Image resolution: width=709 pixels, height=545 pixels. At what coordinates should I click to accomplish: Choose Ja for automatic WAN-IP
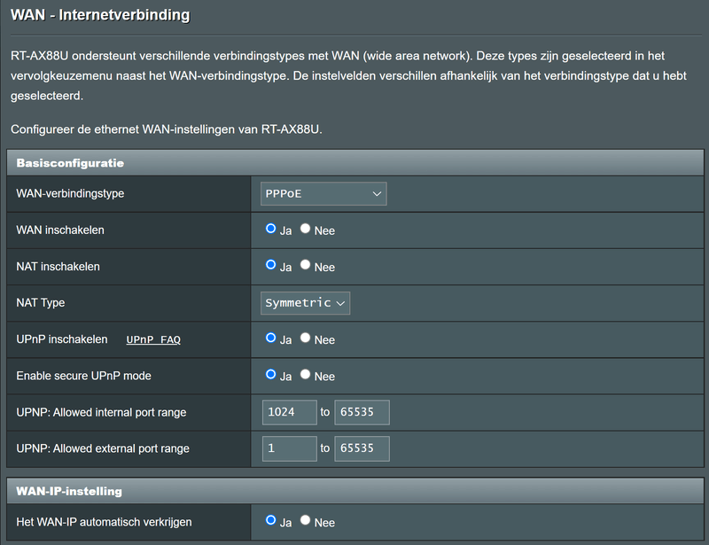271,521
